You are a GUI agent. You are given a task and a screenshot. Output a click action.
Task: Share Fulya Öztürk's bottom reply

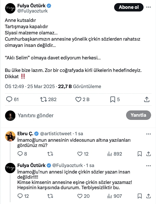[x=148, y=196]
